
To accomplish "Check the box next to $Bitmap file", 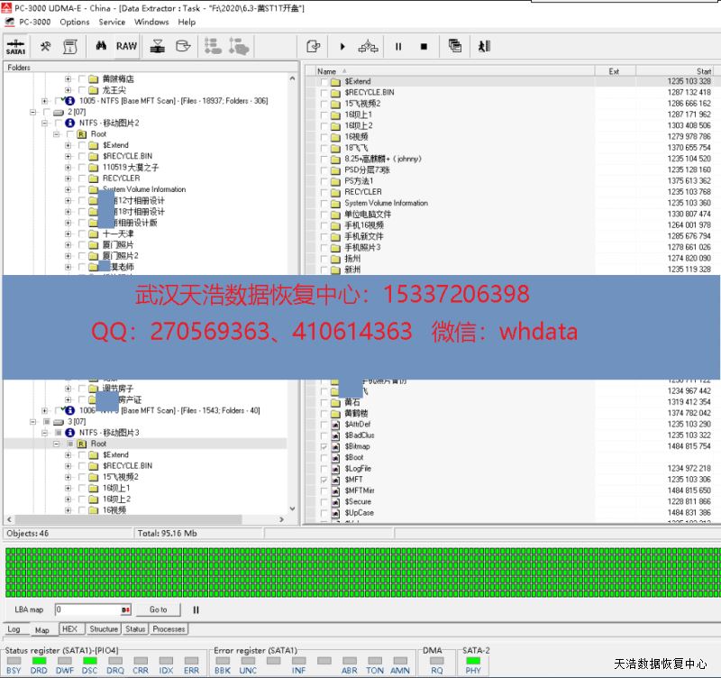I will point(324,447).
